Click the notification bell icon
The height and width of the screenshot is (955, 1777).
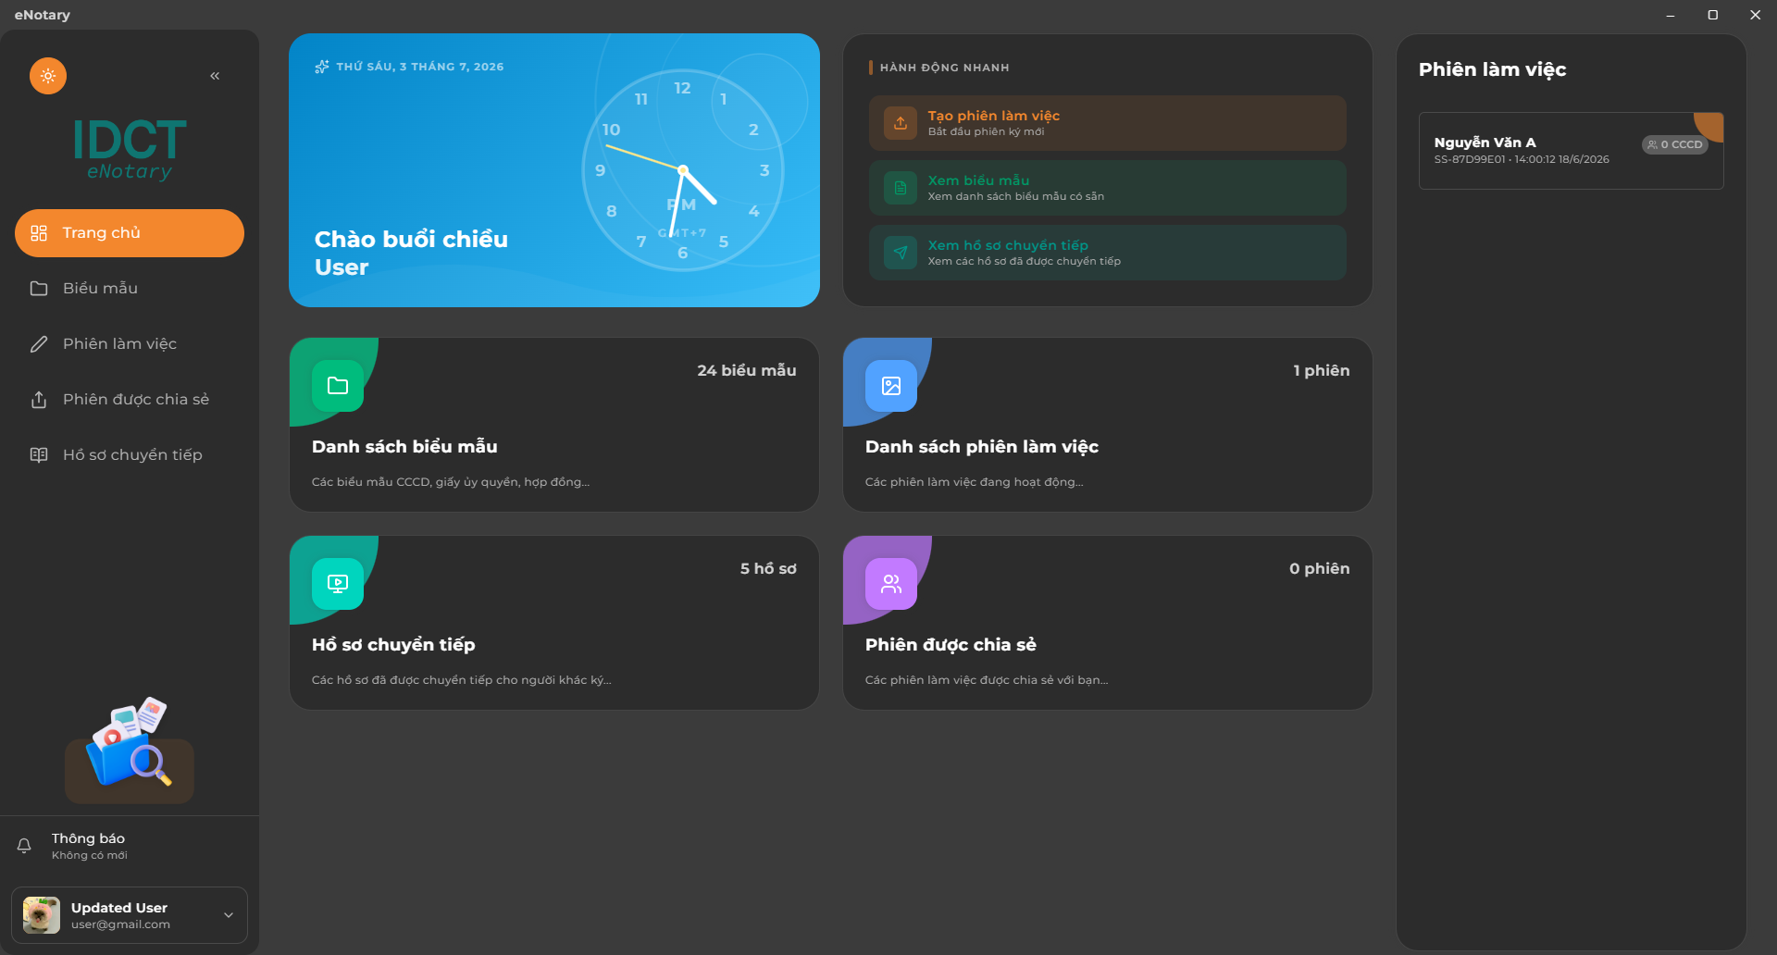click(x=24, y=846)
